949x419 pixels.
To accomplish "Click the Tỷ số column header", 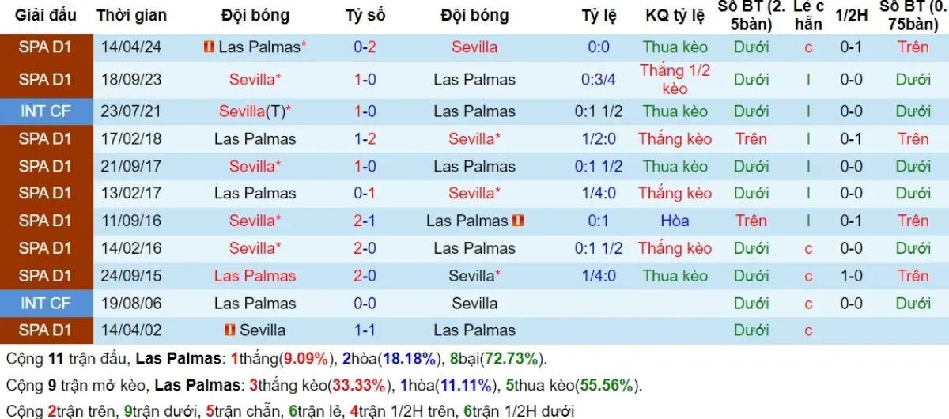I will (x=365, y=15).
